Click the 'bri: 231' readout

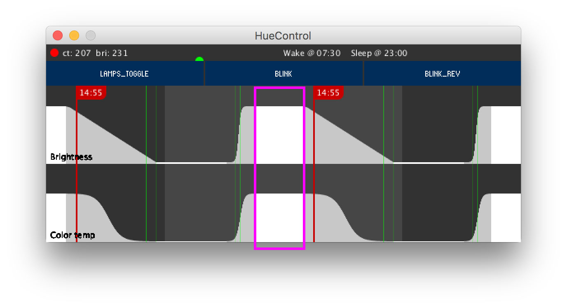click(112, 53)
